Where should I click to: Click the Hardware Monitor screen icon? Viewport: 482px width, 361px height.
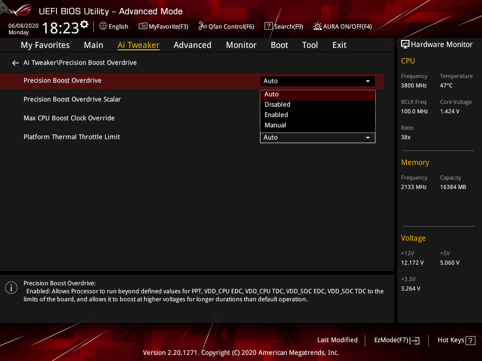click(x=405, y=45)
